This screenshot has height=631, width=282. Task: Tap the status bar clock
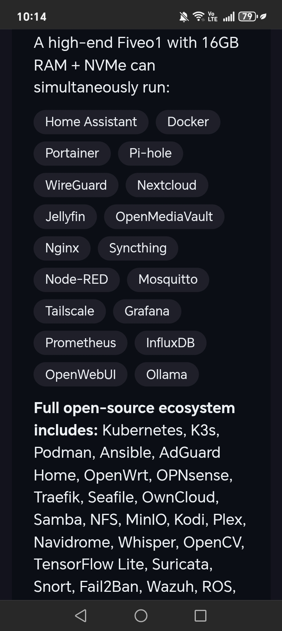tap(32, 16)
